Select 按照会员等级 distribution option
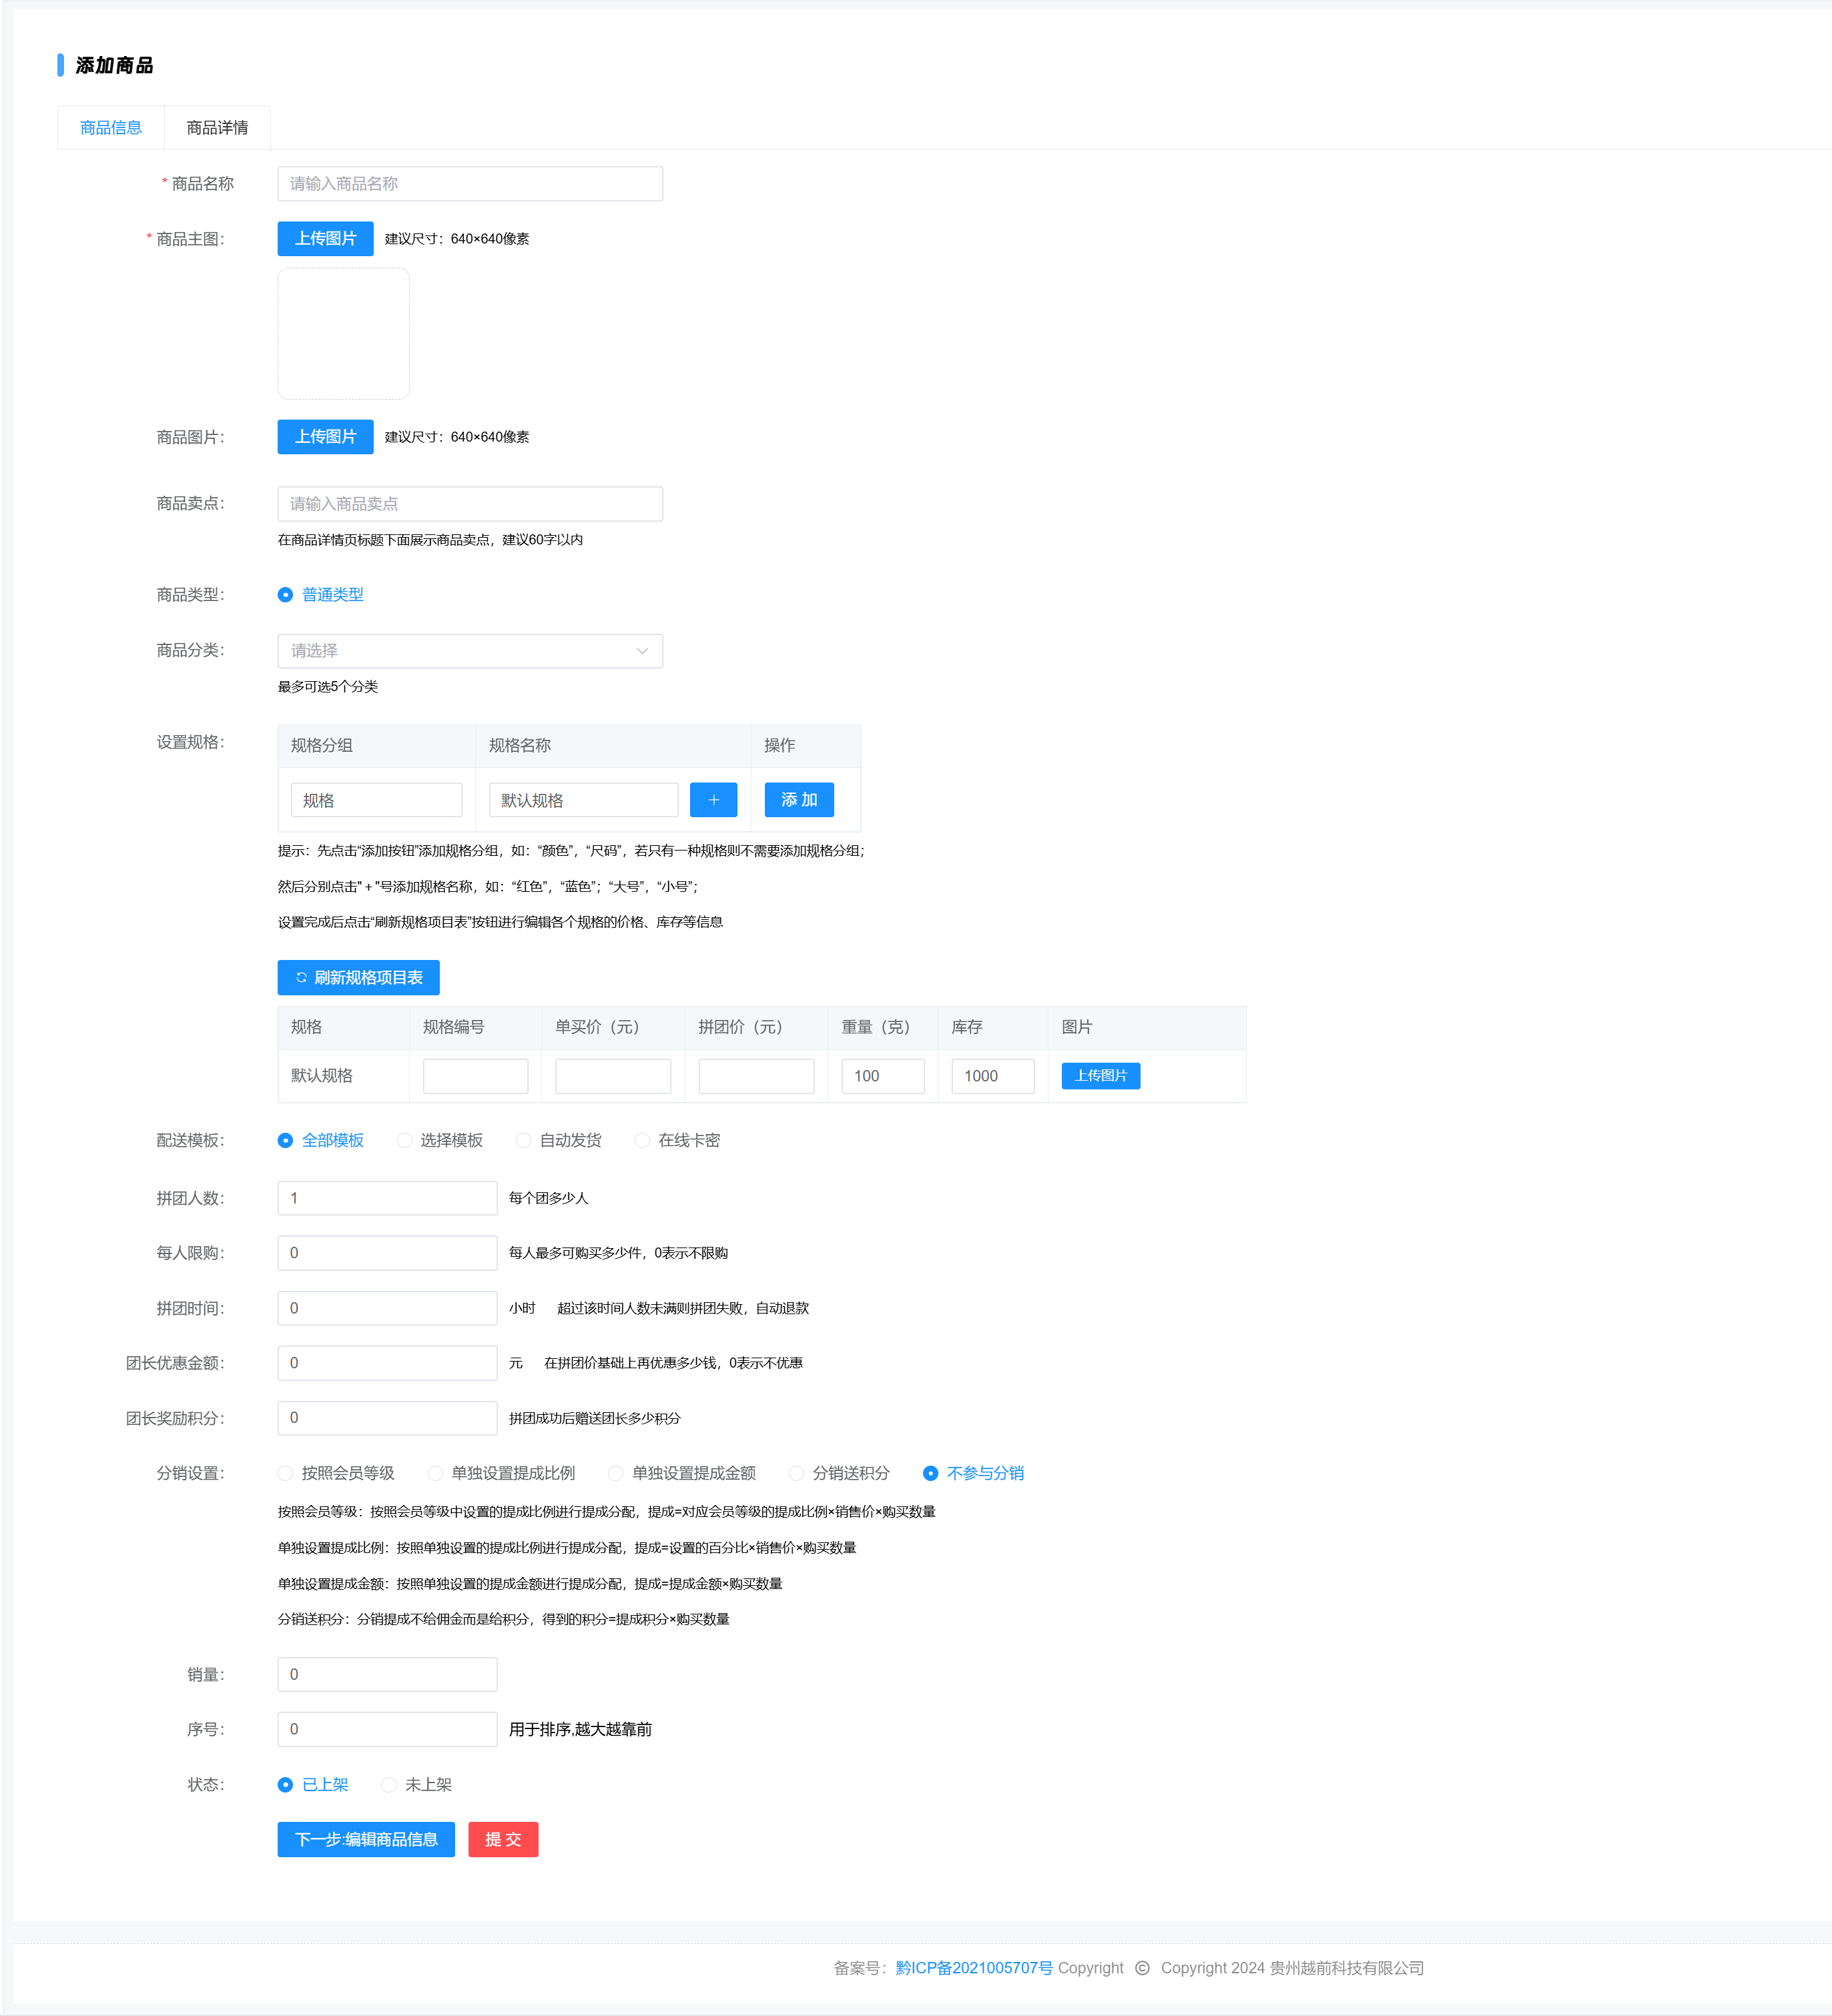 click(286, 1473)
